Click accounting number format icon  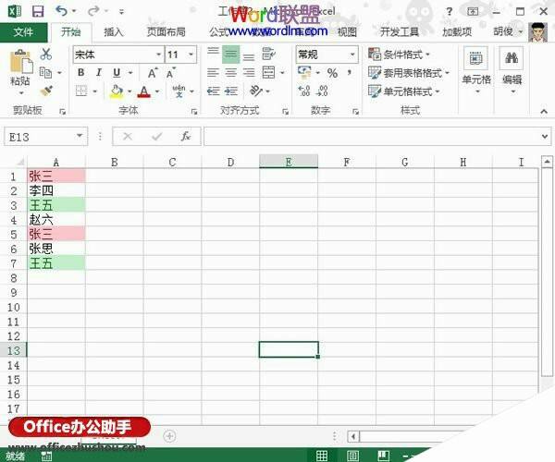pos(304,72)
